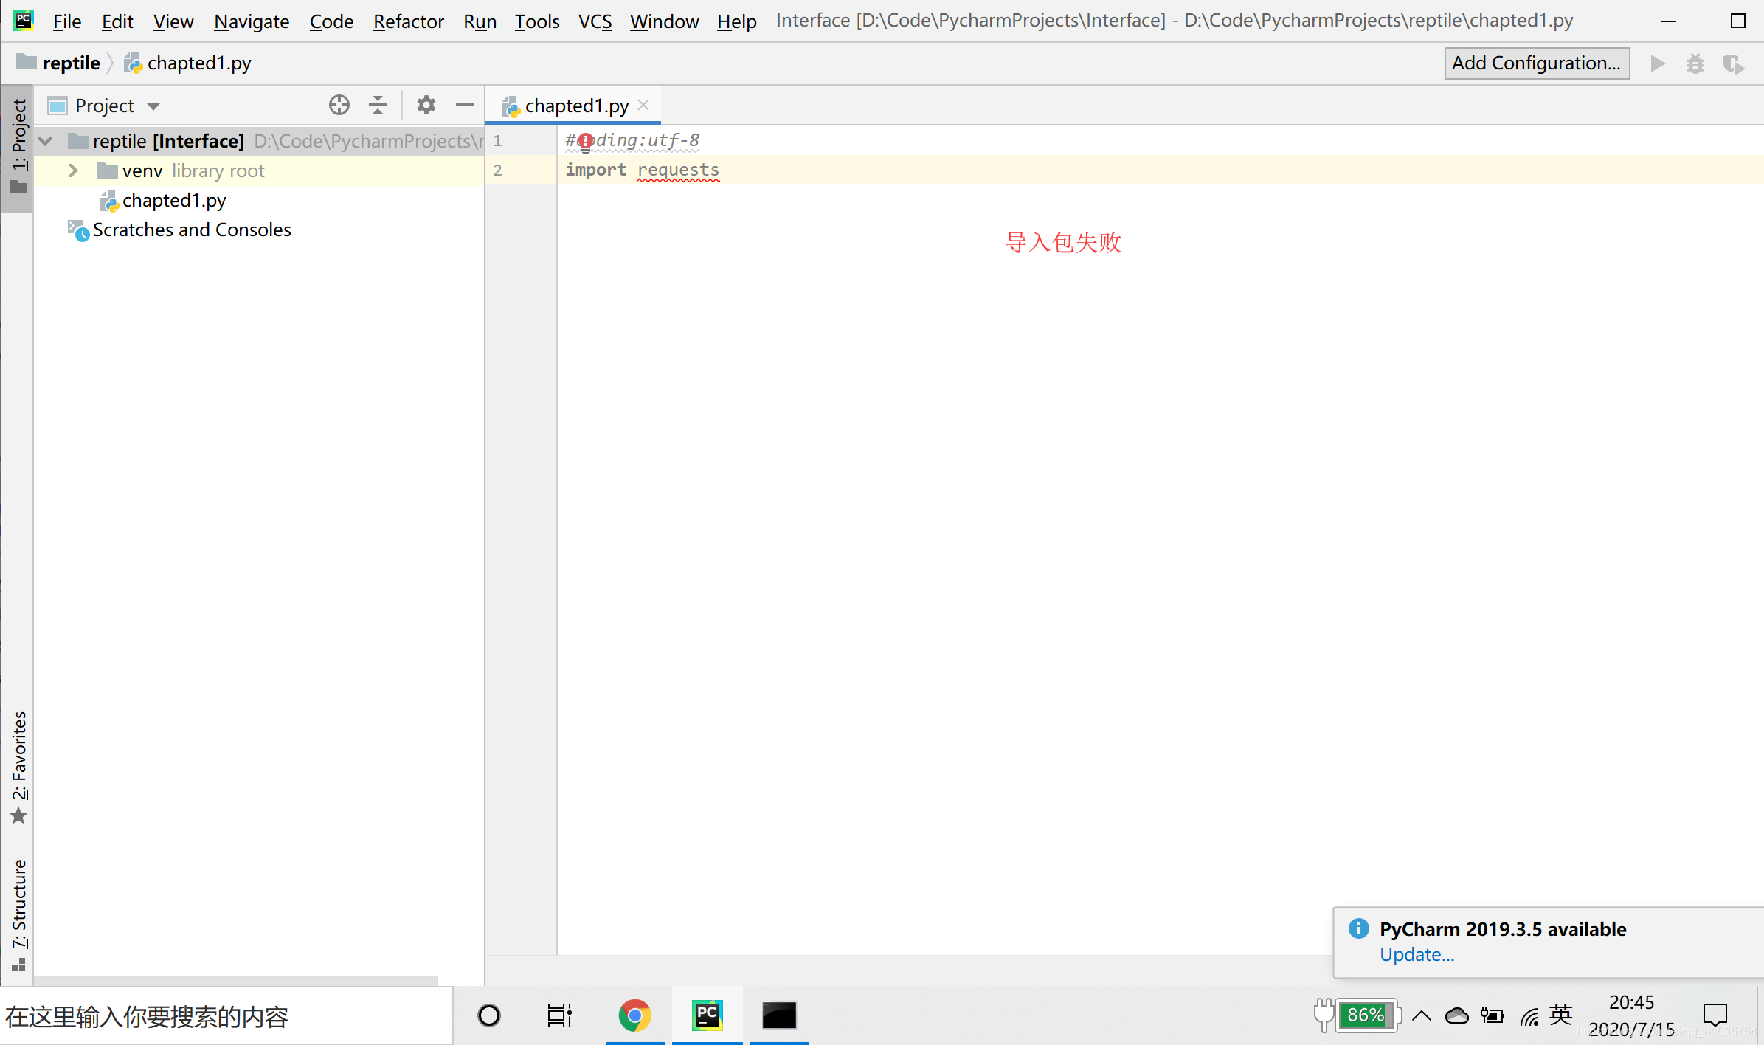Expand the venv library root folder
1764x1045 pixels.
(x=72, y=170)
